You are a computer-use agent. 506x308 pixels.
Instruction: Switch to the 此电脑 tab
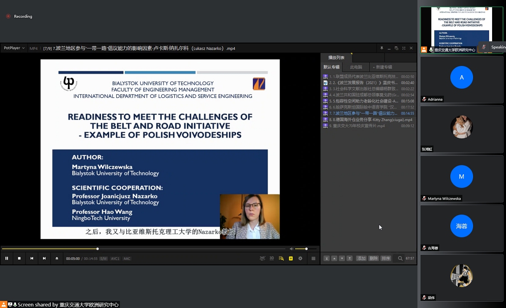[356, 67]
